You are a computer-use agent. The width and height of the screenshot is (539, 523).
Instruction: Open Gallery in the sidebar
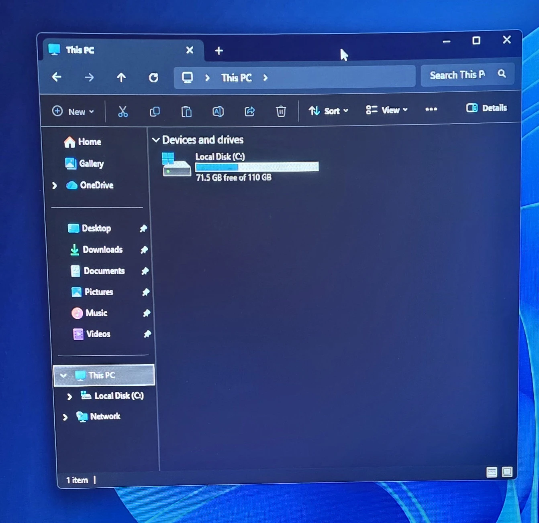pos(84,163)
